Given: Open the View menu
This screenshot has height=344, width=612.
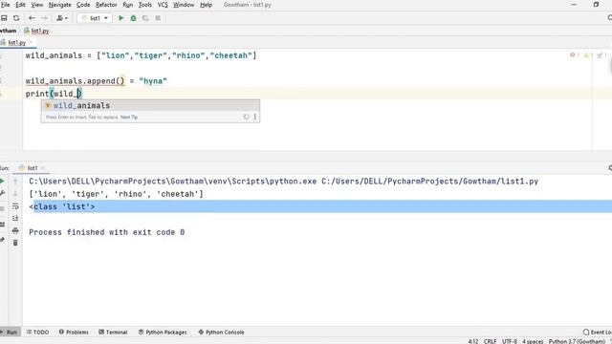Looking at the screenshot, I should pos(37,5).
